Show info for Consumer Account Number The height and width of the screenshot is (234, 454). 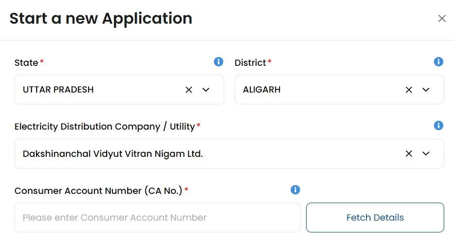(x=295, y=190)
